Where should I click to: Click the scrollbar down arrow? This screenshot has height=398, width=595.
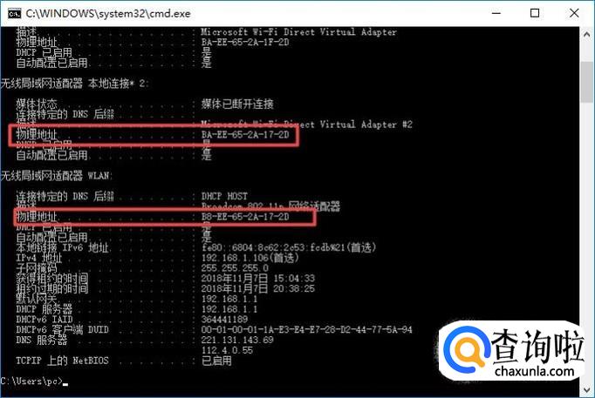pos(586,389)
